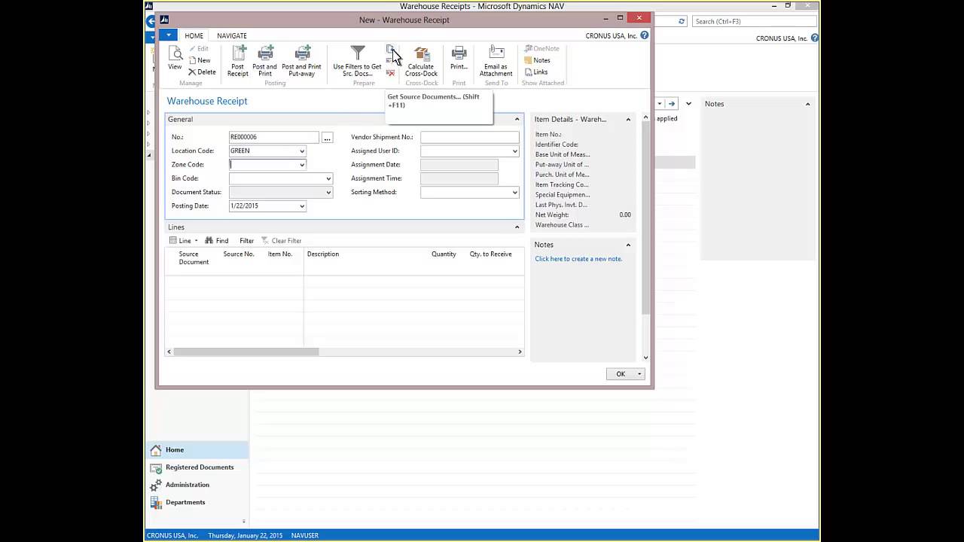Open the Document Status dropdown

point(328,193)
